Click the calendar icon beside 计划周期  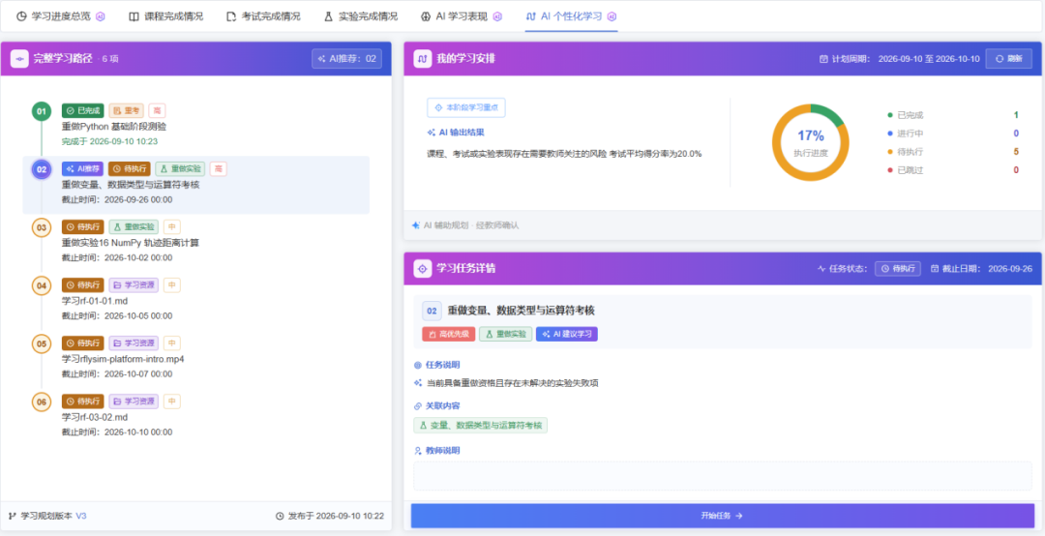pyautogui.click(x=823, y=59)
